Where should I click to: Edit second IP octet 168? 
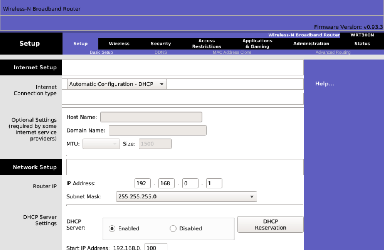click(x=166, y=183)
